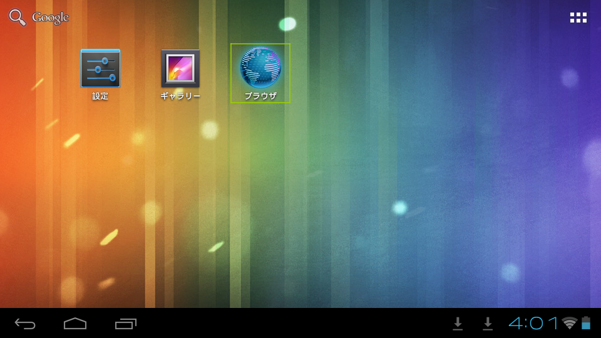Open the Browser (ブラウザ) globe icon

(x=260, y=67)
